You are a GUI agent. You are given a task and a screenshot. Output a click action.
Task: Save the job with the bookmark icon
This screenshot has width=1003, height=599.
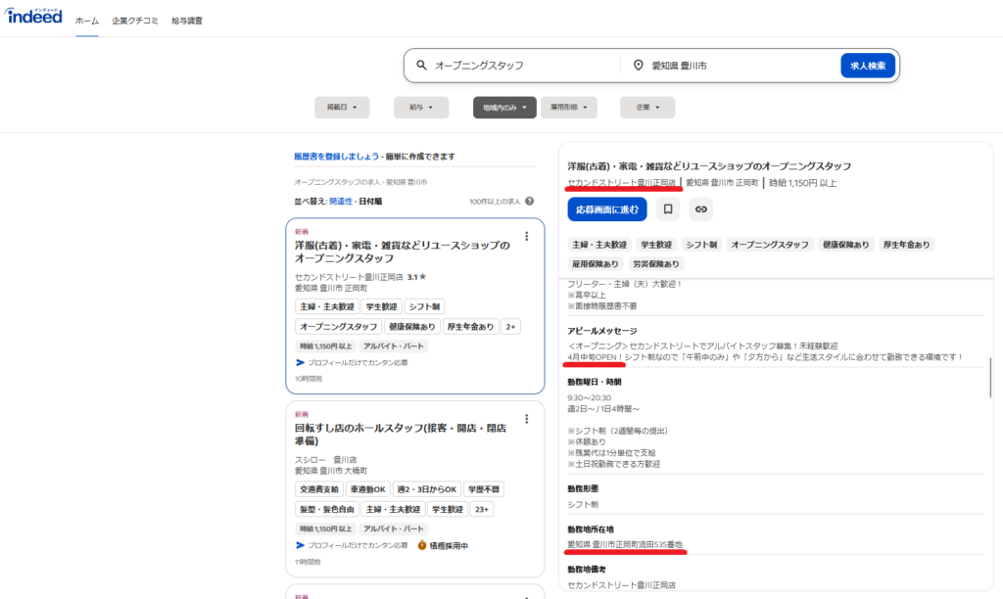coord(667,208)
